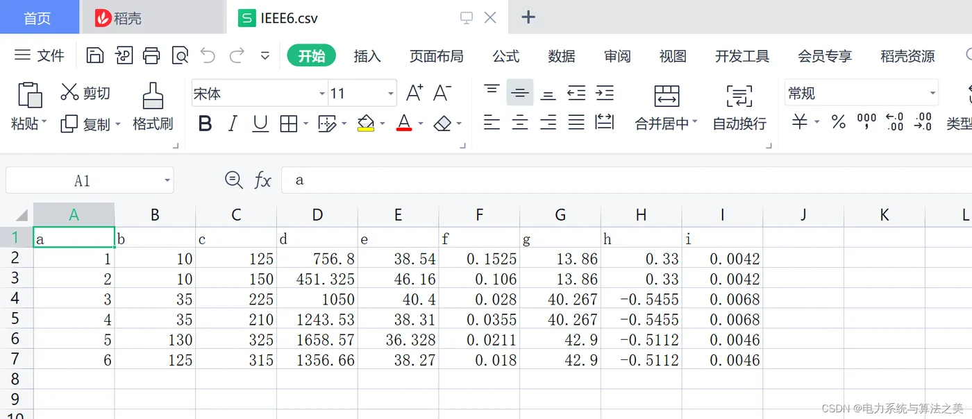Increase indent icon
This screenshot has height=419, width=972.
[605, 92]
